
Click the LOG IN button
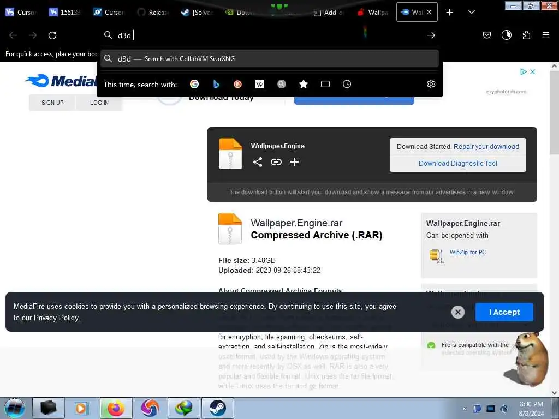point(99,103)
